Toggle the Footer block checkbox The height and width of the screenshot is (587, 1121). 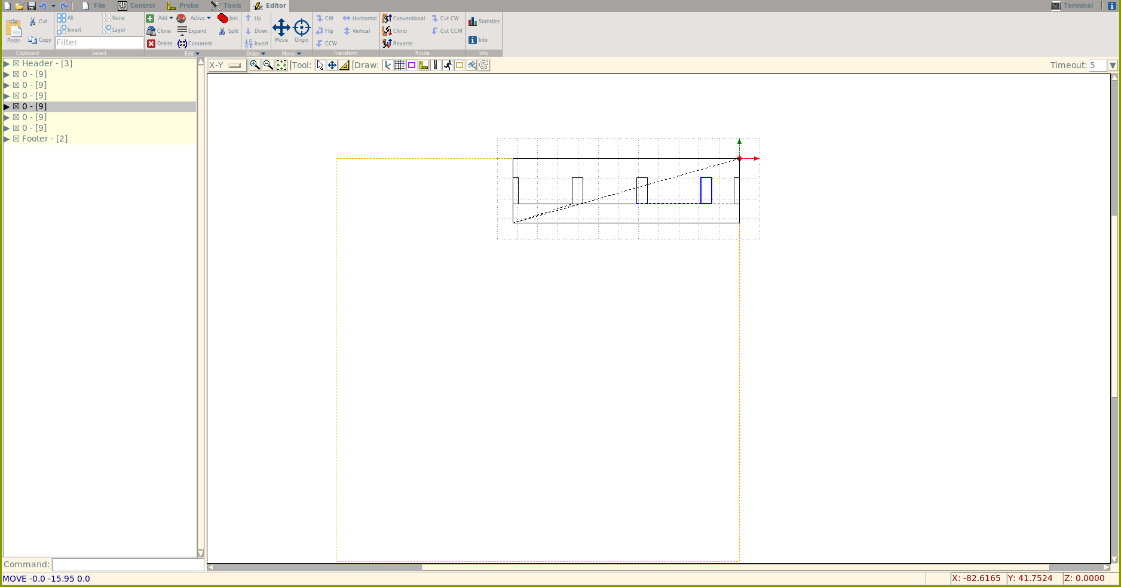click(16, 139)
